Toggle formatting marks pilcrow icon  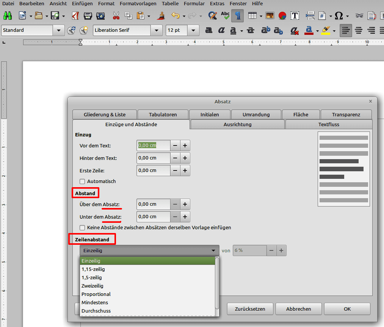pos(237,16)
